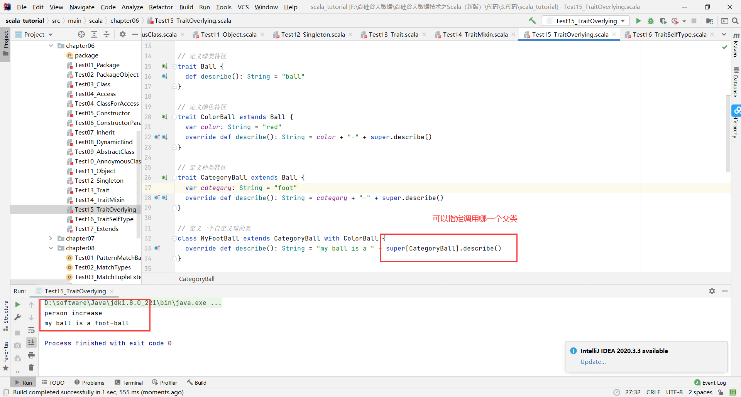Click the trash icon to clear console output

31,368
